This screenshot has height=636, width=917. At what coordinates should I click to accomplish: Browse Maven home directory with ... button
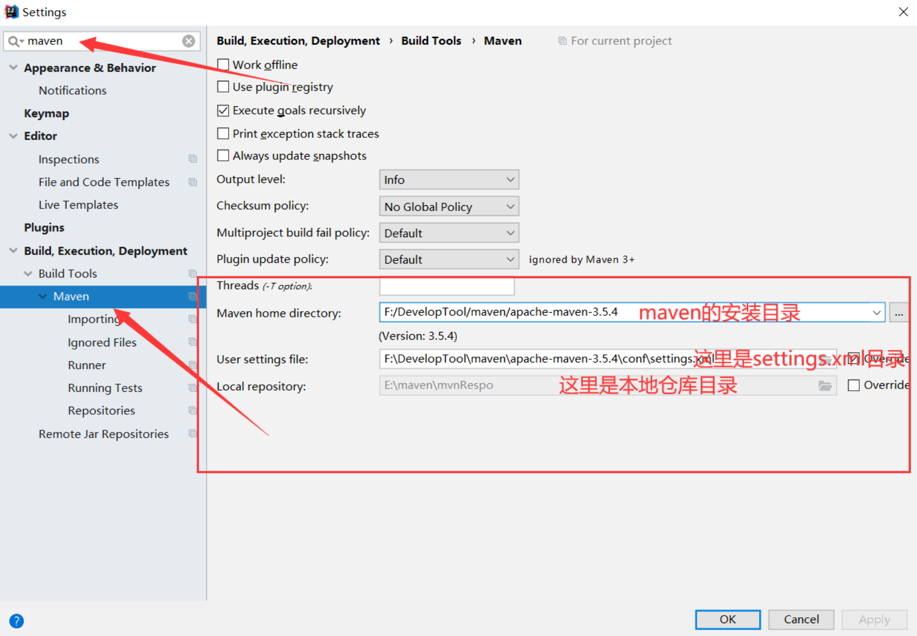(x=899, y=312)
